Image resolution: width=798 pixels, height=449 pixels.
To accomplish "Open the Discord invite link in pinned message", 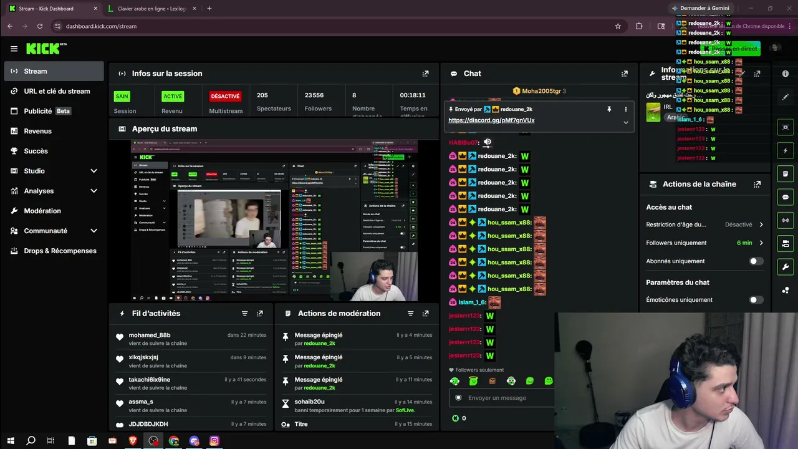I will coord(491,120).
